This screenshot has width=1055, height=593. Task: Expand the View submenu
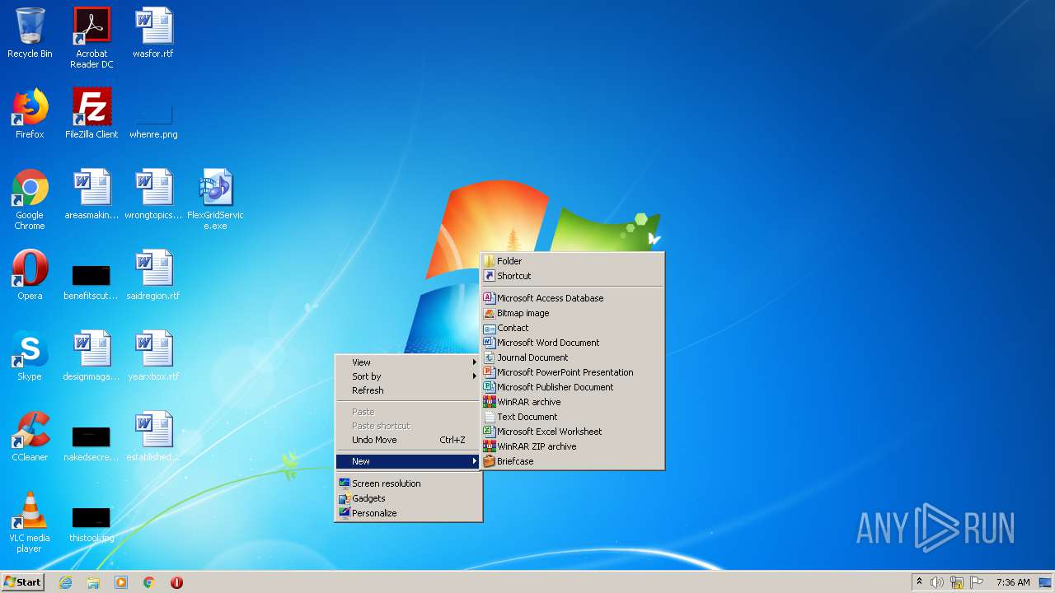(408, 362)
